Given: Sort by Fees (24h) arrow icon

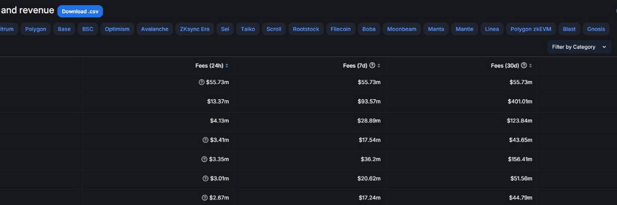Looking at the screenshot, I should pos(227,66).
